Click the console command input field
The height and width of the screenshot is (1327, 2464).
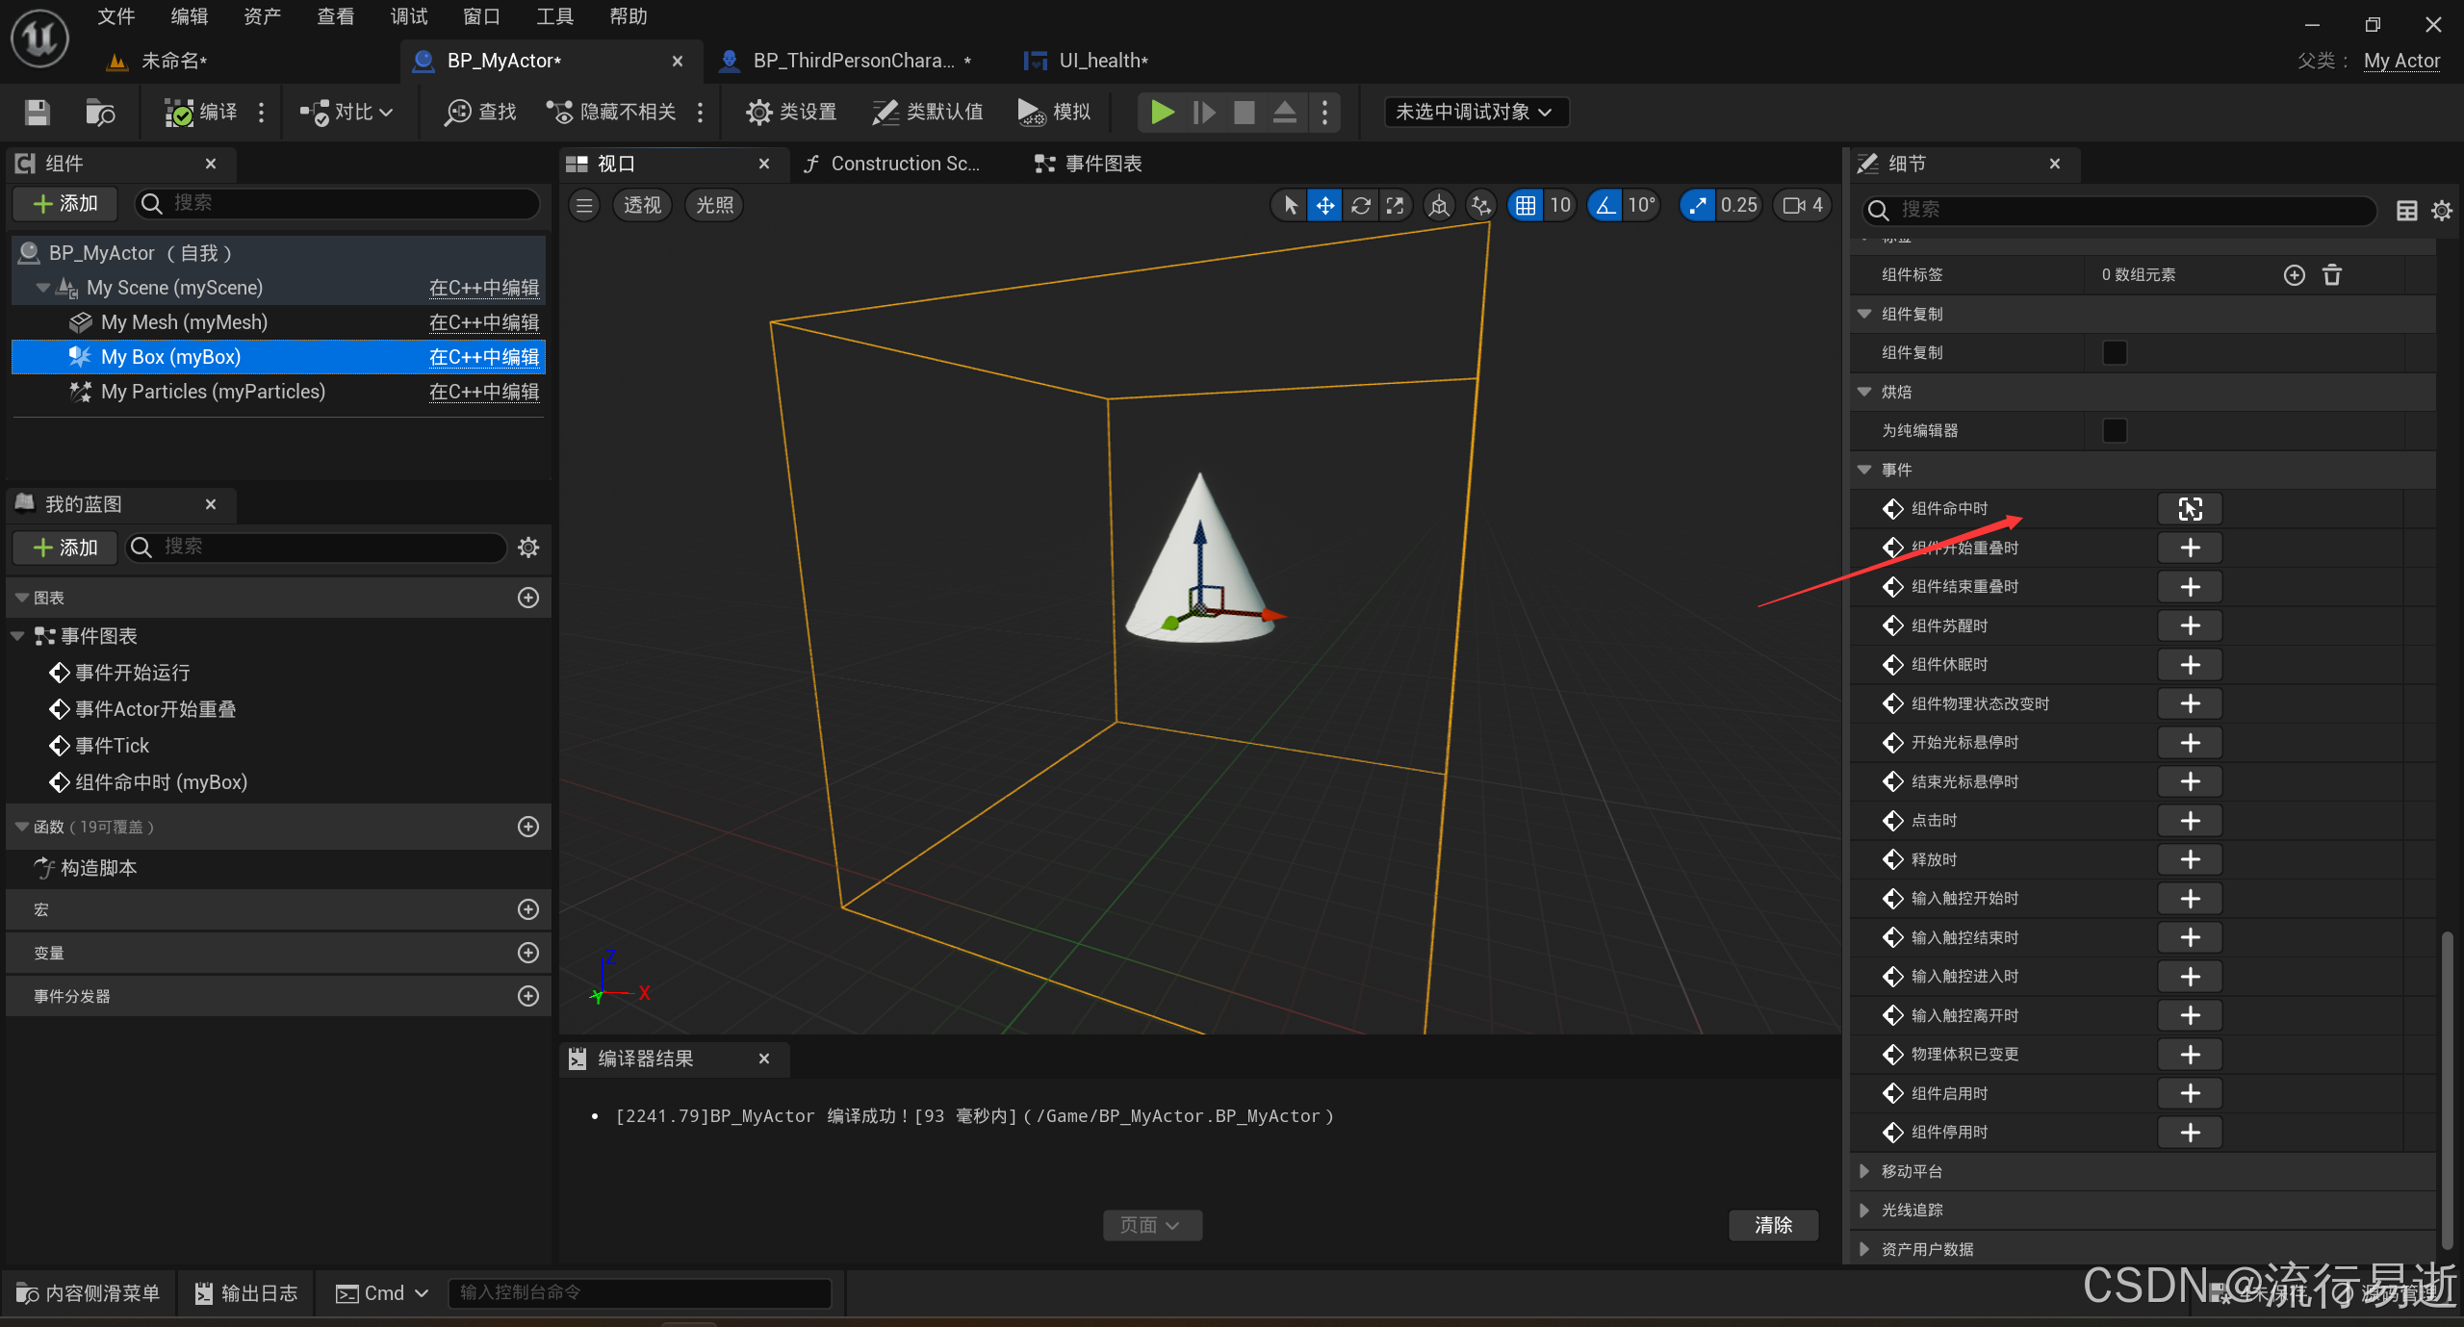coord(639,1292)
